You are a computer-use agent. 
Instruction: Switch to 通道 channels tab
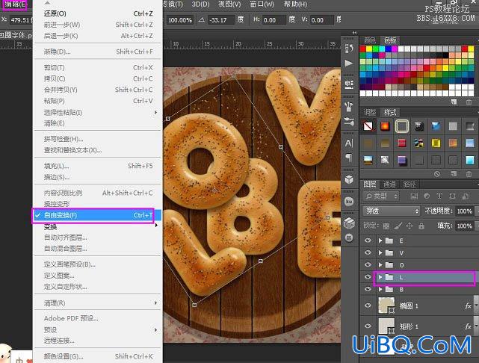tap(389, 184)
